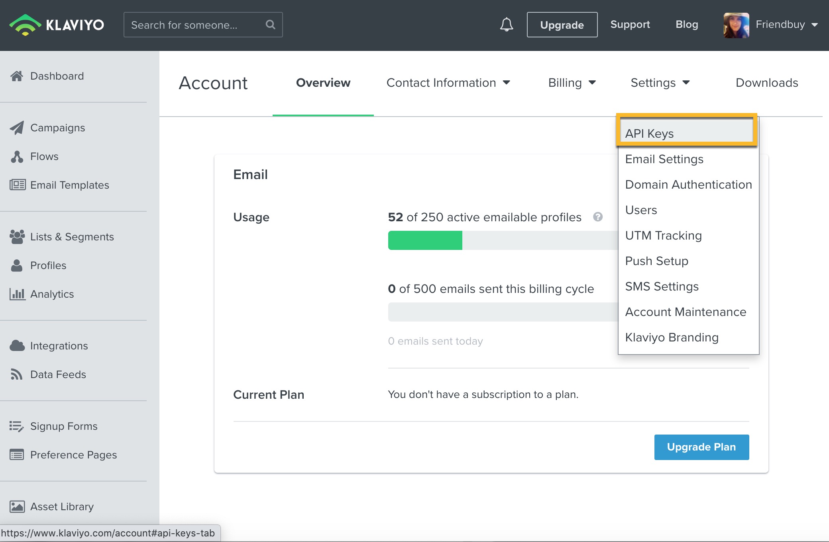Expand the Billing dropdown
829x542 pixels.
coord(572,83)
